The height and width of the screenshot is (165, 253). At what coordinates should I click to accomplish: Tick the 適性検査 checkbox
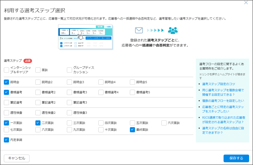tap(6, 113)
